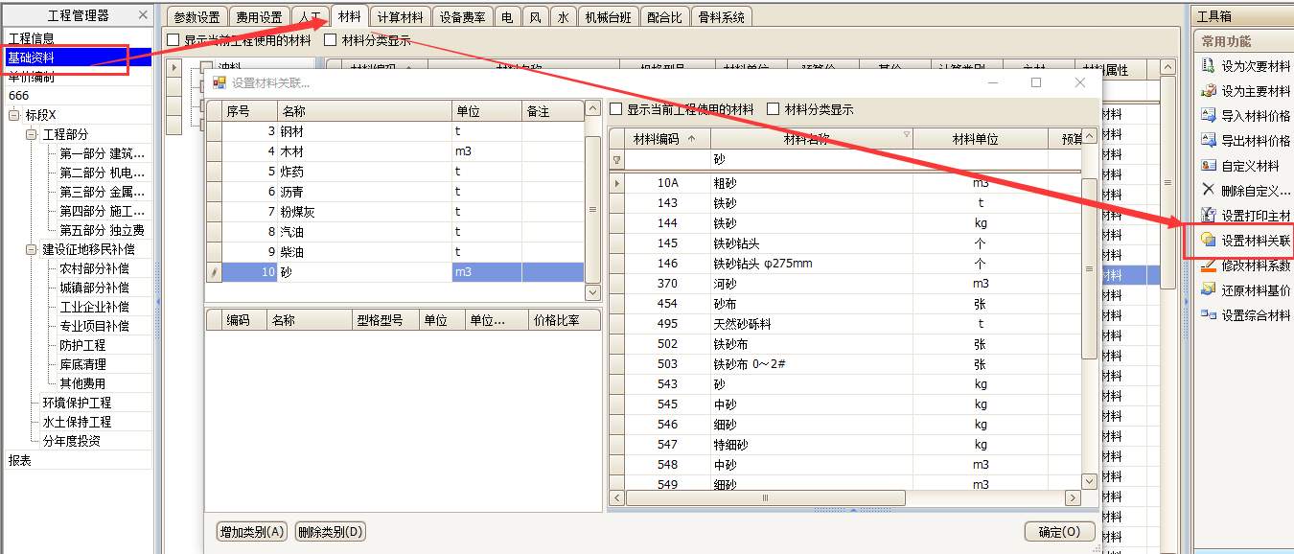
Task: Click the 设为次要材料 icon in toolbox
Action: pos(1209,66)
